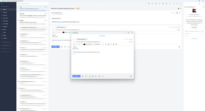
Task: Apply a label using the tag icon
Action: (170, 4)
